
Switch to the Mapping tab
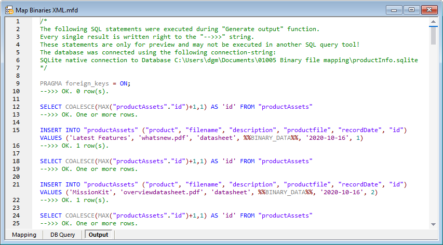pos(24,235)
